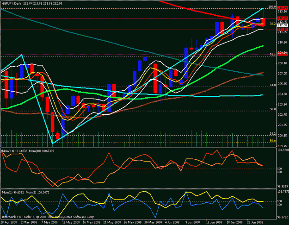This screenshot has width=289, height=225.
Task: Select the 200.55 price axis label
Action: click(x=282, y=135)
